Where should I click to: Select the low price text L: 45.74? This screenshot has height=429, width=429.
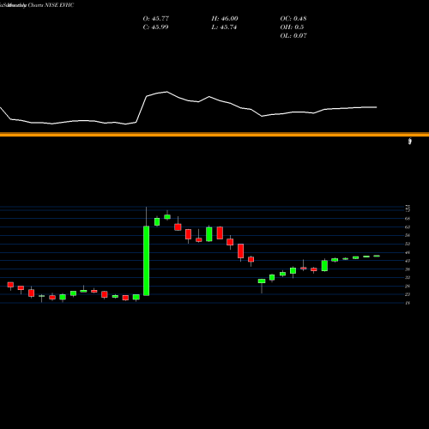(224, 27)
